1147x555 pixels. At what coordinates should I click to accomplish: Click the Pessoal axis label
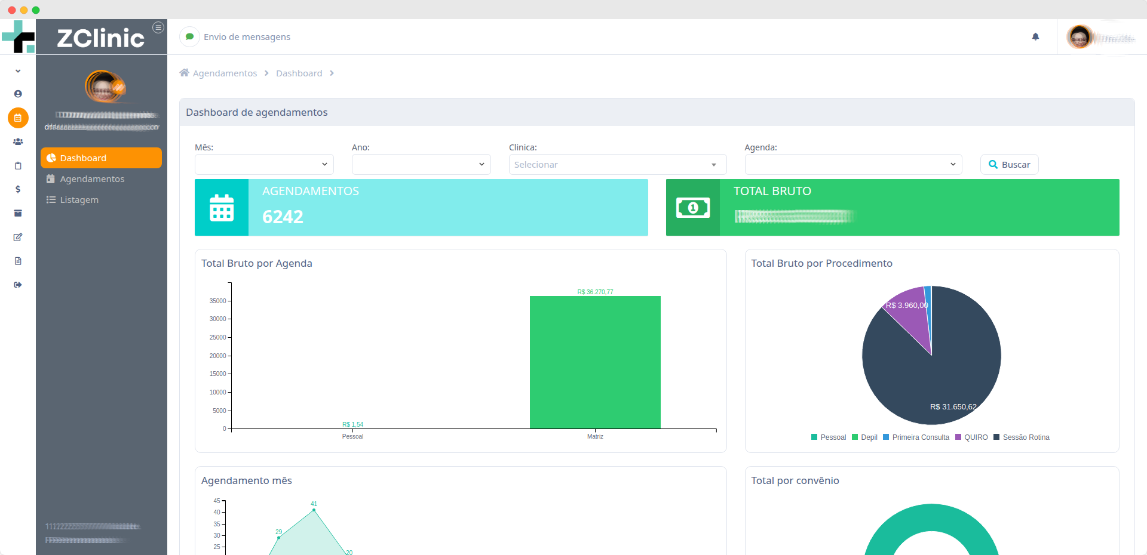point(352,437)
